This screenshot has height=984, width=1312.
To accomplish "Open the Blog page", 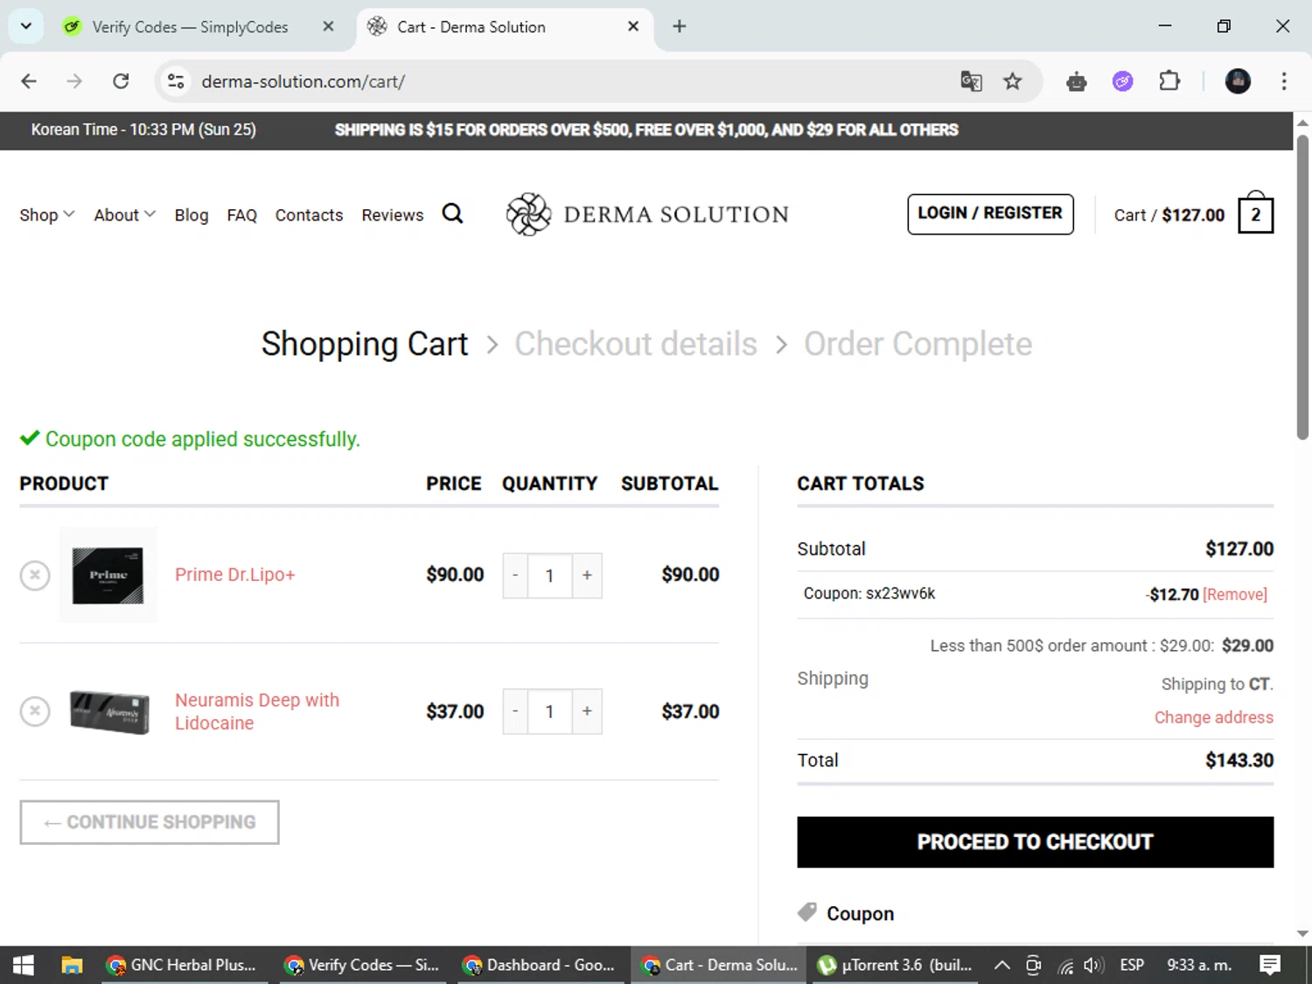I will click(x=192, y=214).
